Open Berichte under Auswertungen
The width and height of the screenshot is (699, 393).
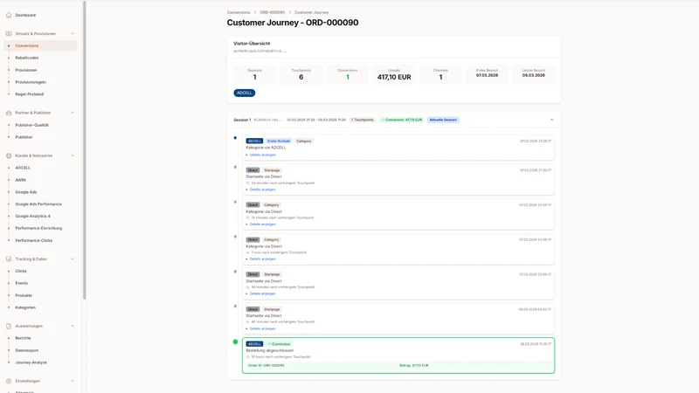coord(23,338)
